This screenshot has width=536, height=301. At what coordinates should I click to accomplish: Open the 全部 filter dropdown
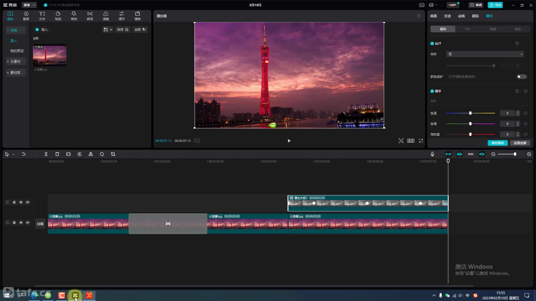click(x=140, y=30)
